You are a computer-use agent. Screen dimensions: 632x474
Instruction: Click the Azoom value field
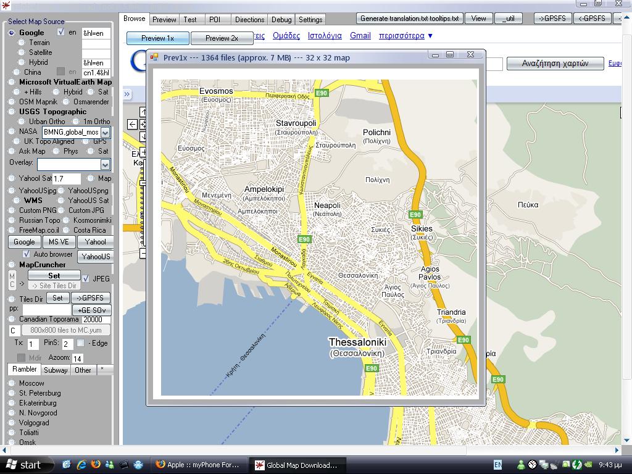(x=77, y=359)
